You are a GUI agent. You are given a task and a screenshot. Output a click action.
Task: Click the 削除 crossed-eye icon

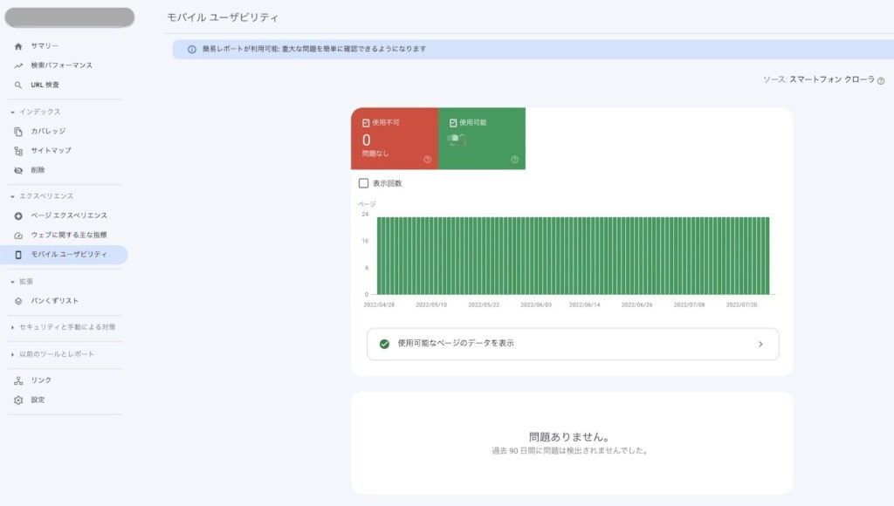tap(18, 170)
